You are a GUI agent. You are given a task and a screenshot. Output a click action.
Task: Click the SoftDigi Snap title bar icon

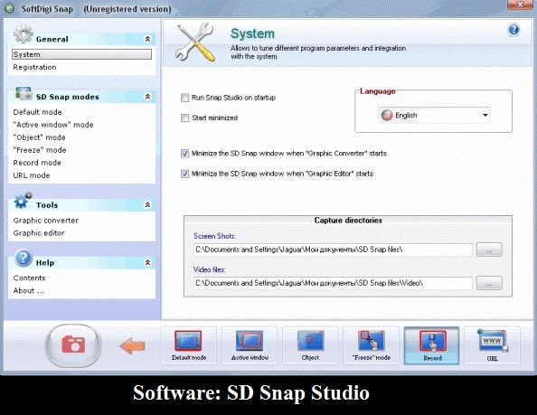(9, 8)
